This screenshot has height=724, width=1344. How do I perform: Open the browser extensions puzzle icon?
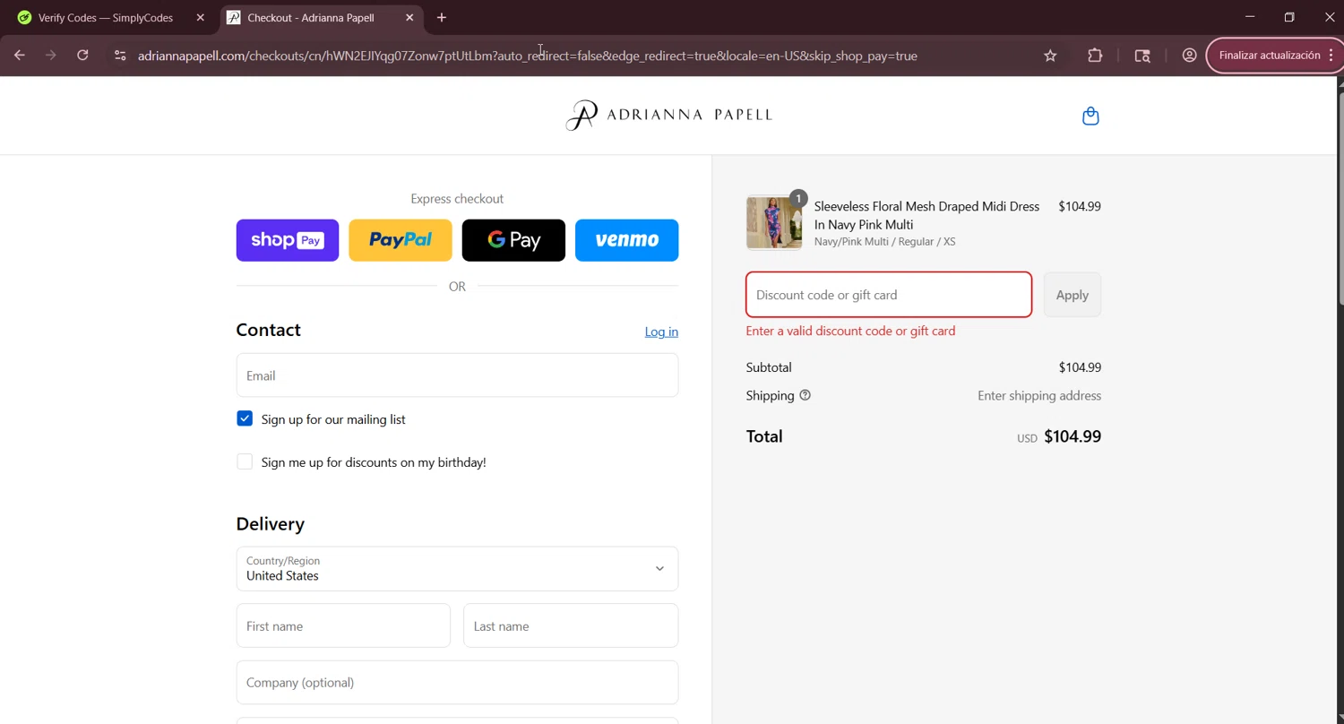1095,56
